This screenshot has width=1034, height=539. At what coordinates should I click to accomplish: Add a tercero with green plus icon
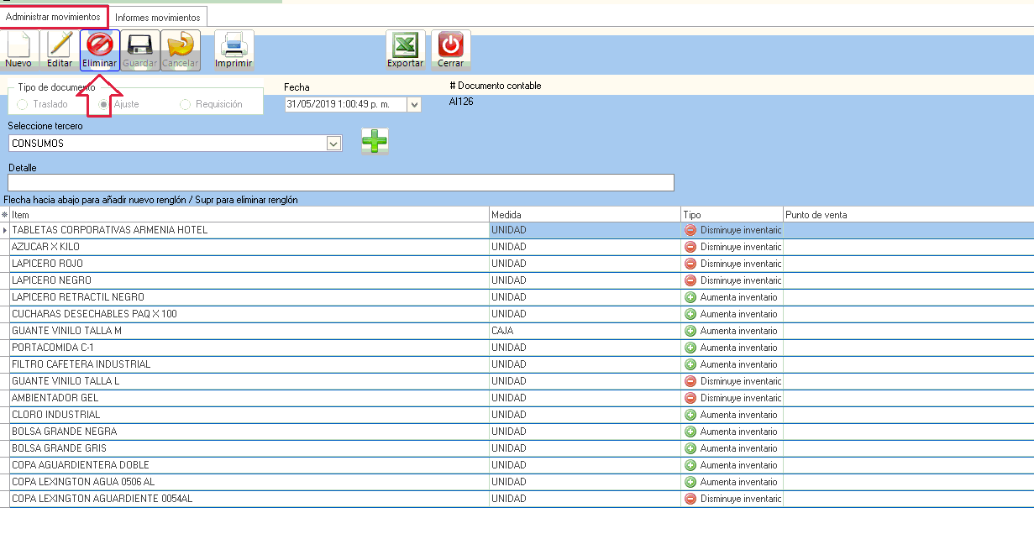375,142
